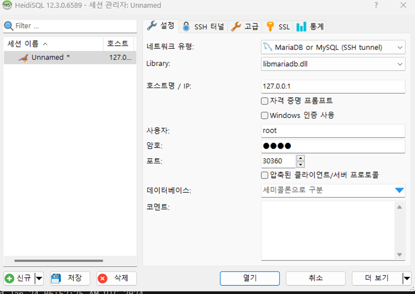Viewport: 415px width, 294px height.
Task: Click comment box scrollbar up arrow
Action: (x=399, y=207)
